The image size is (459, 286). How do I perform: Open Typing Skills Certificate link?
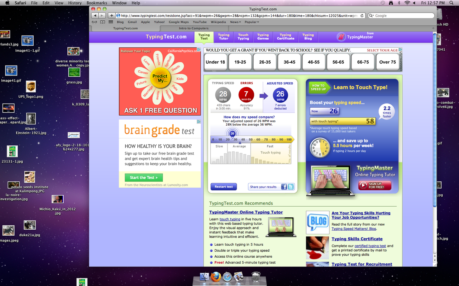pos(357,239)
